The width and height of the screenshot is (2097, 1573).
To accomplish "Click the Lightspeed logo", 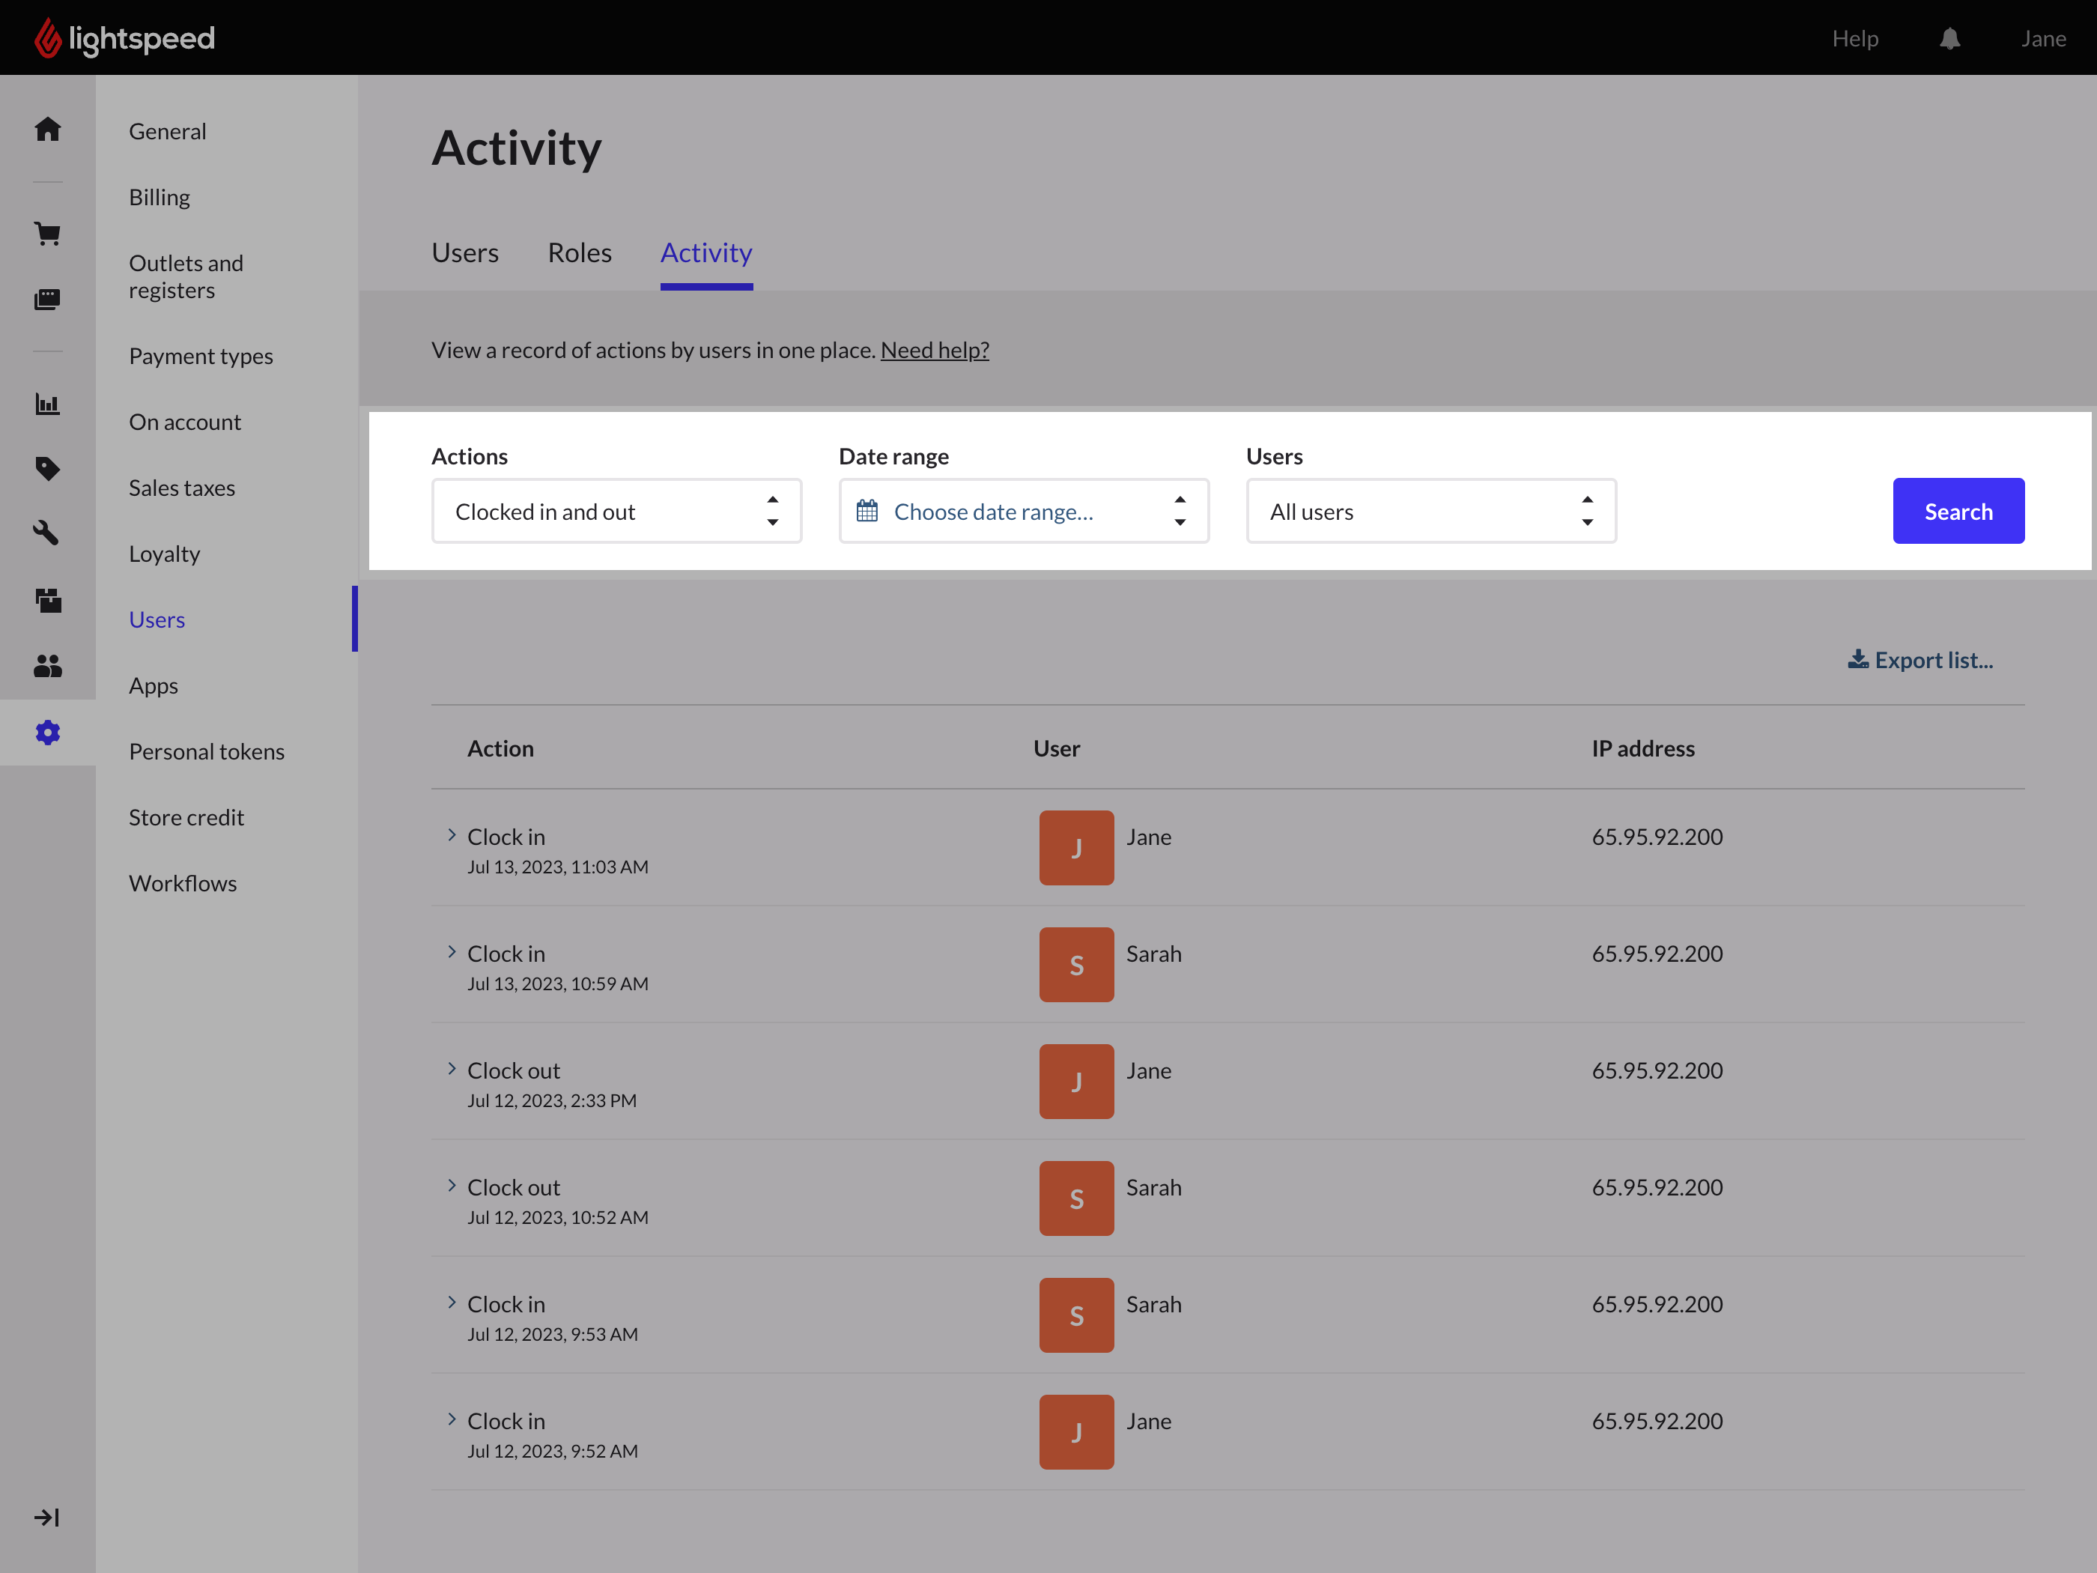I will [125, 38].
